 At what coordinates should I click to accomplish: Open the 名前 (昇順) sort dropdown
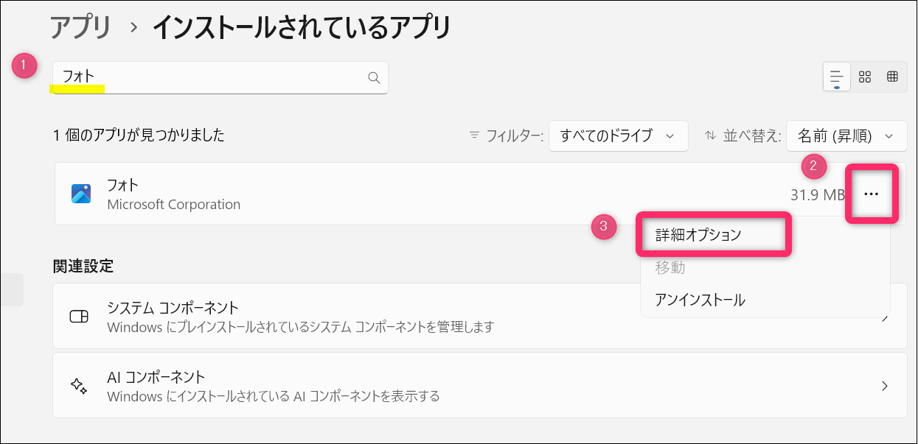coord(846,135)
